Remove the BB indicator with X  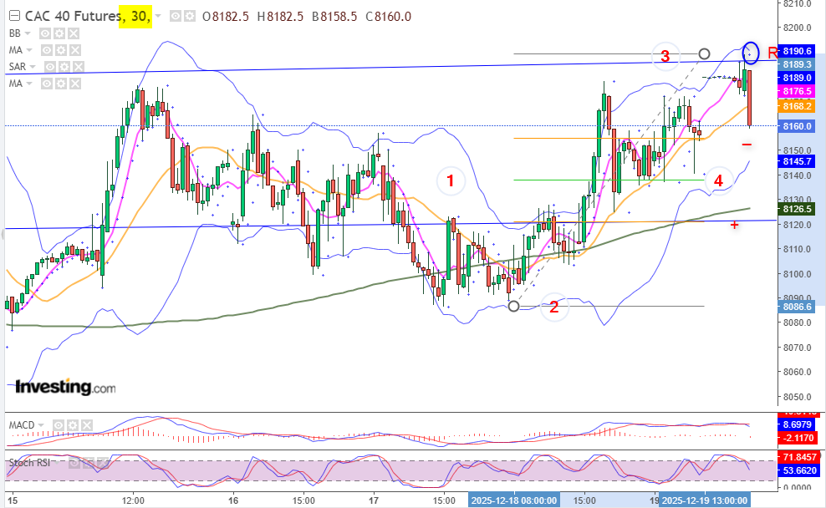pos(74,33)
